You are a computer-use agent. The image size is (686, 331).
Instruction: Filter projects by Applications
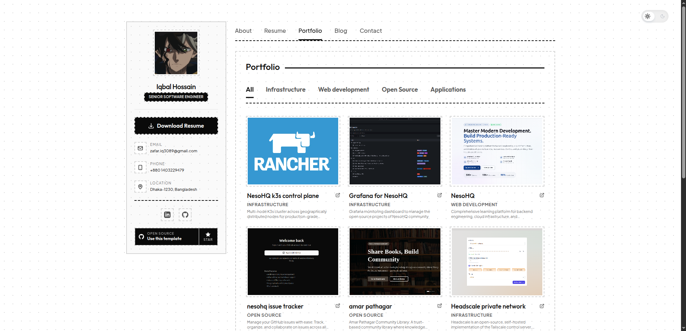[448, 90]
